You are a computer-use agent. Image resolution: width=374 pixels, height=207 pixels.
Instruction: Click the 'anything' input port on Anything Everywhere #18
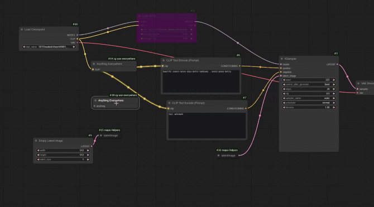coord(94,106)
